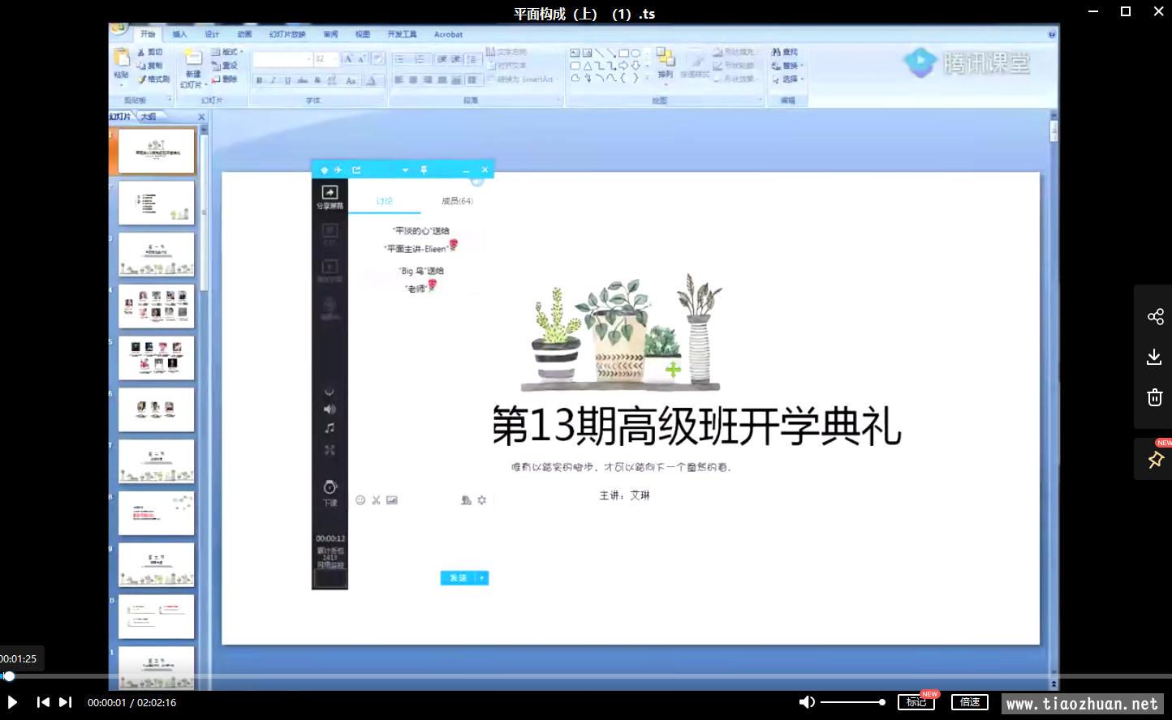Switch to the 设计 ribbon tab
This screenshot has height=720, width=1172.
click(x=213, y=34)
